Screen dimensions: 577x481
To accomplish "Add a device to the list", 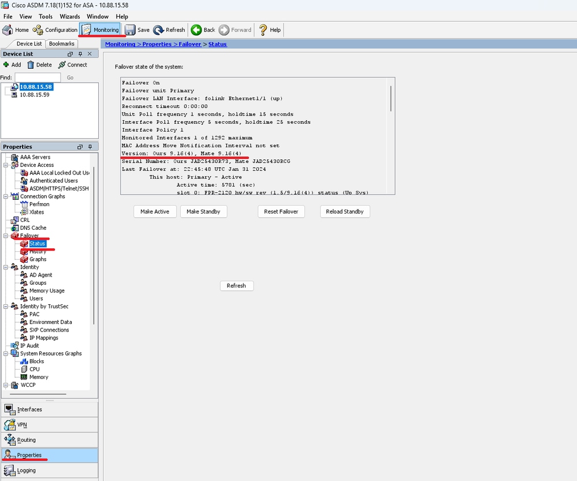I will (x=12, y=65).
